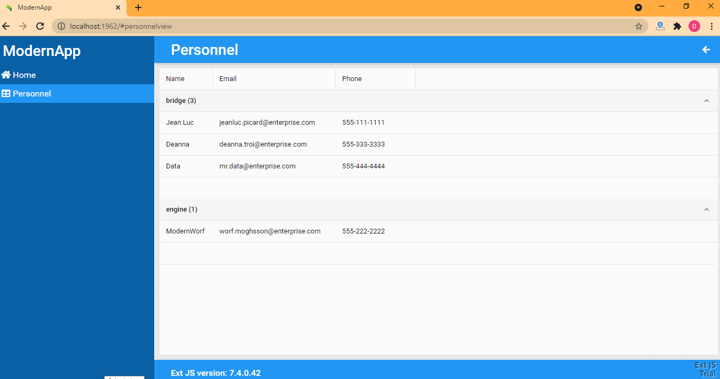This screenshot has width=720, height=379.
Task: Collapse the bridge group
Action: [x=706, y=101]
